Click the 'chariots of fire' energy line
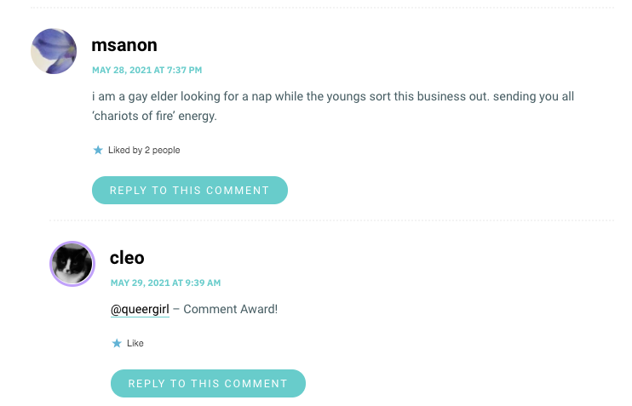 [154, 116]
